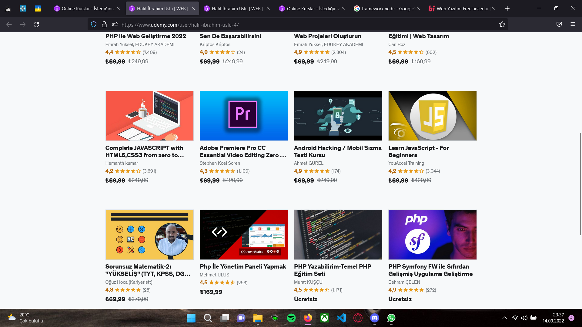Image resolution: width=582 pixels, height=327 pixels.
Task: Open the tracking protection shield icon
Action: [x=94, y=25]
